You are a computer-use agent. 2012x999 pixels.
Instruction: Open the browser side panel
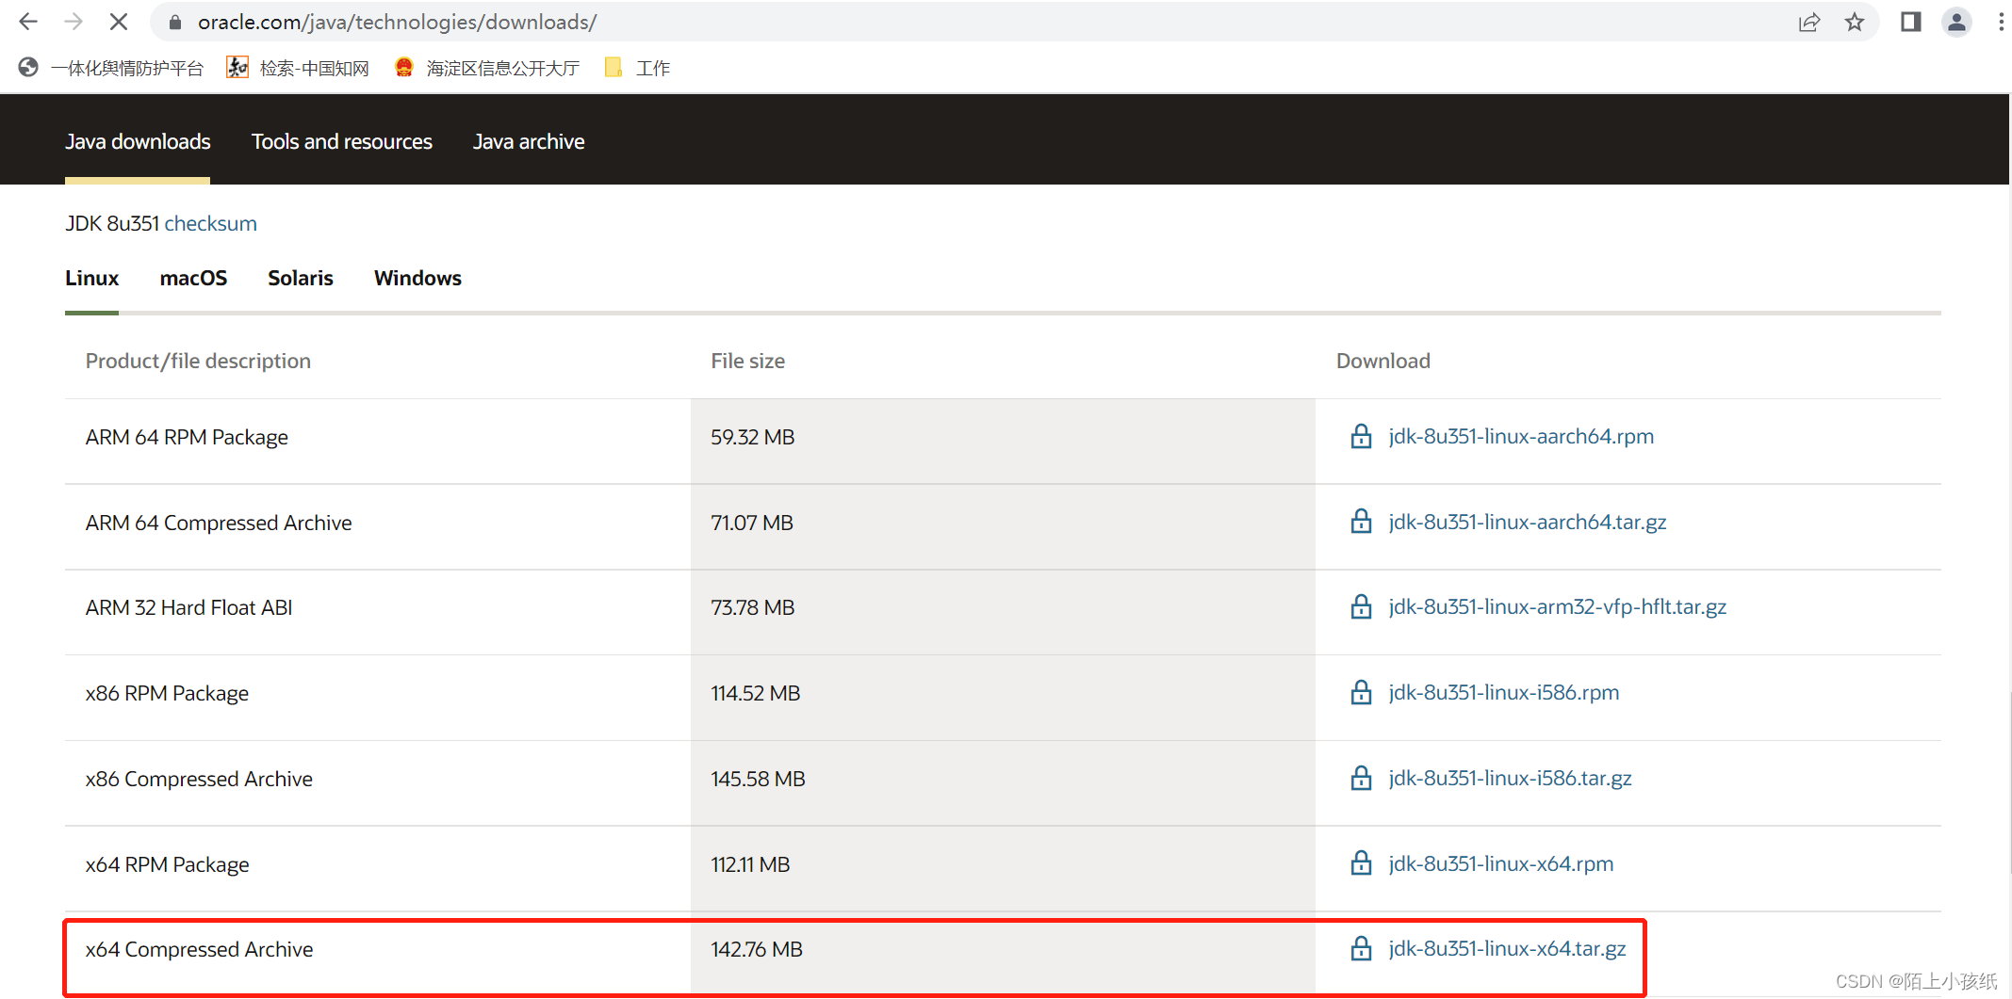[1911, 22]
